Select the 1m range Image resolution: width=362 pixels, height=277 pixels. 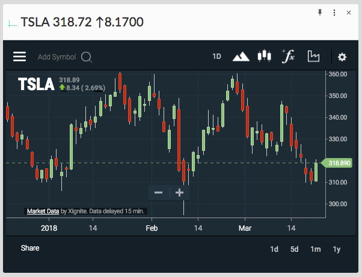[316, 249]
